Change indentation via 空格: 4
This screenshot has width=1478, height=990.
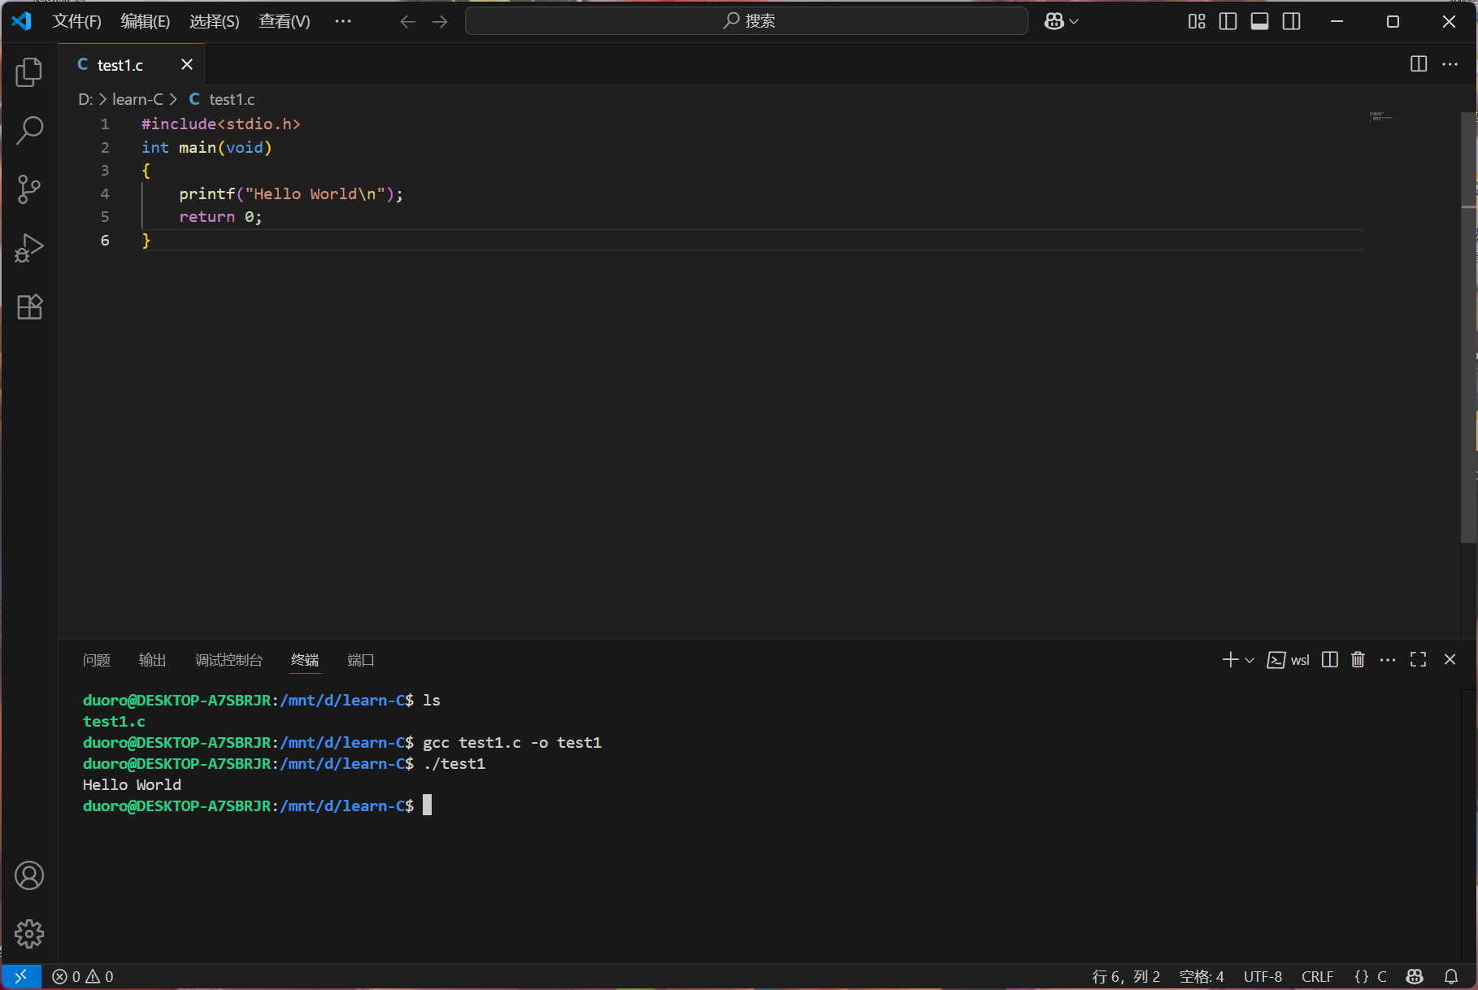[x=1202, y=976]
